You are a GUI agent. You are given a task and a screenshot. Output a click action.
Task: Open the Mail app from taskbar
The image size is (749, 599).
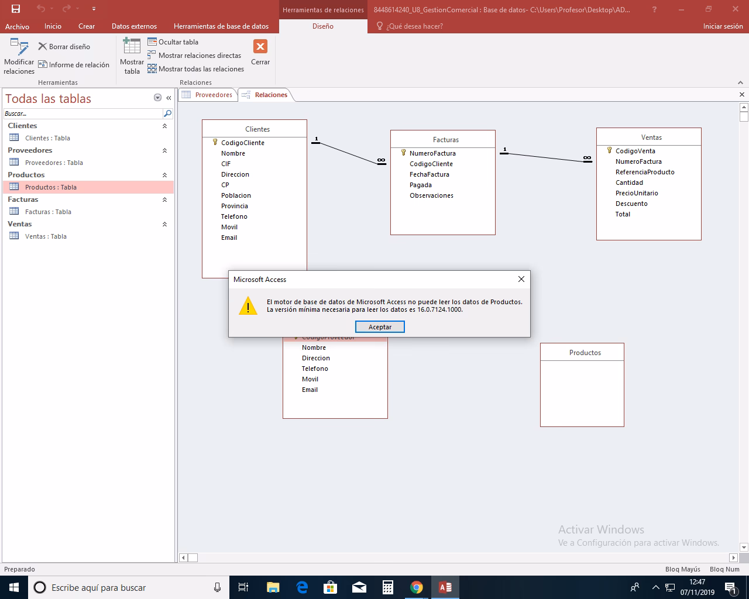359,587
